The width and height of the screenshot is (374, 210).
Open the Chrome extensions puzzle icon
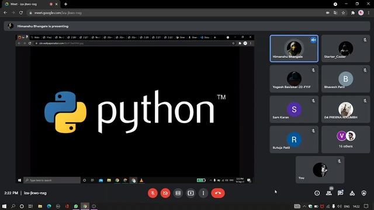353,13
